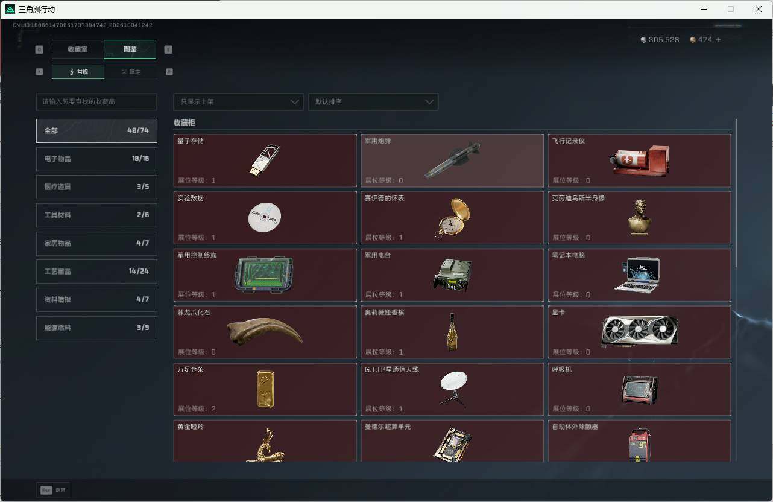
Task: Click the 克劳迪乌斯半身像 bust icon
Action: (639, 217)
